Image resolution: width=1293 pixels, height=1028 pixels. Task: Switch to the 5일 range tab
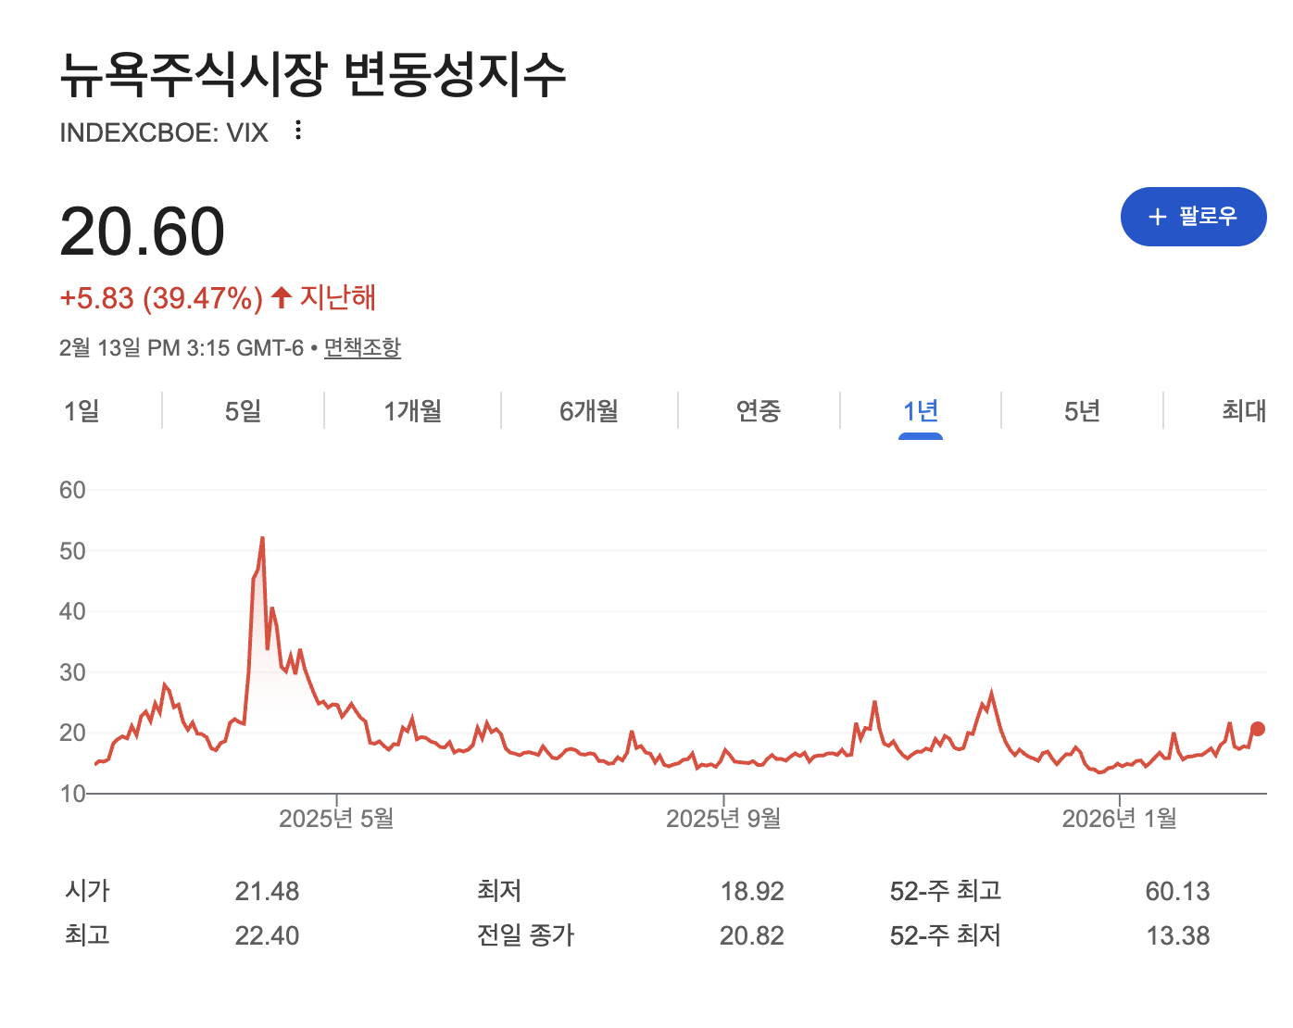point(244,410)
